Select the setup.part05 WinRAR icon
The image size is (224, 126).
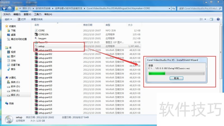coord(36,66)
